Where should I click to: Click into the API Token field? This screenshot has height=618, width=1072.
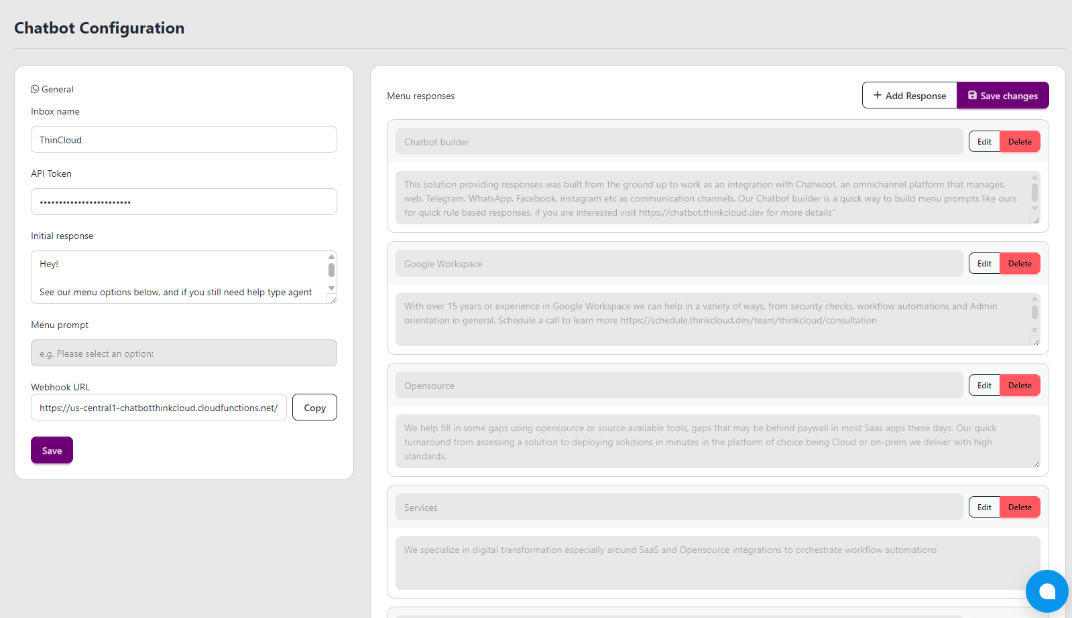(184, 202)
